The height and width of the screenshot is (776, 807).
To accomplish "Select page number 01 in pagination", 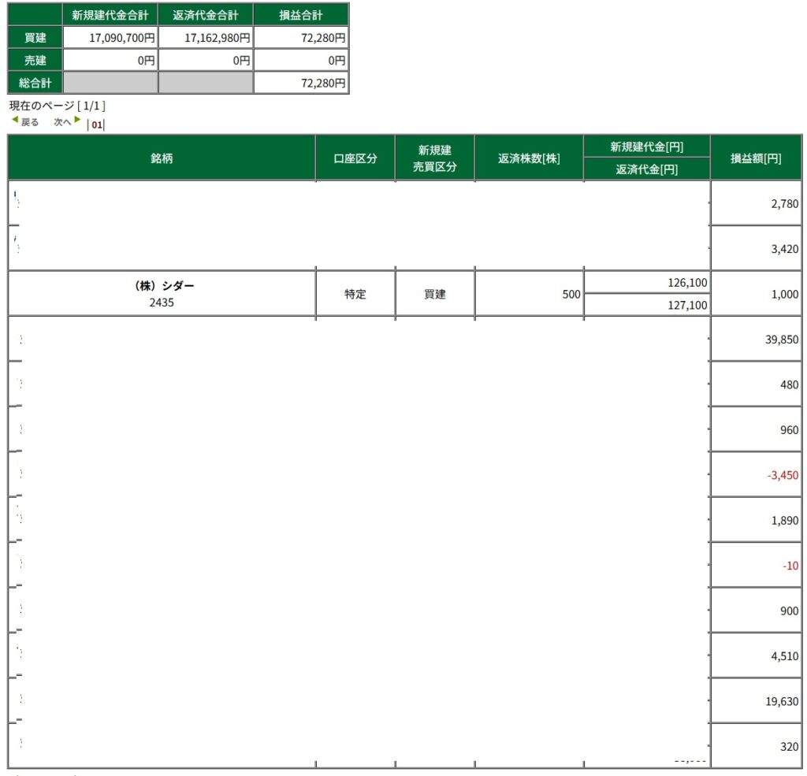I will coord(97,124).
